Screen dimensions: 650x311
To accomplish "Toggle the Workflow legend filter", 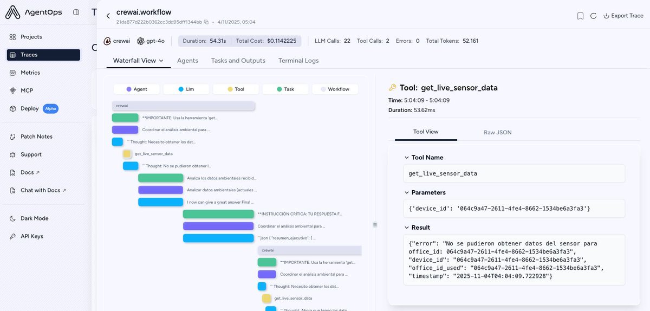I will point(335,89).
